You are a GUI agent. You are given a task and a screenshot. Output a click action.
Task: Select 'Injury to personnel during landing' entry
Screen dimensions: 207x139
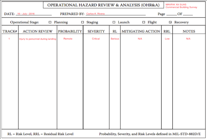coord(38,39)
